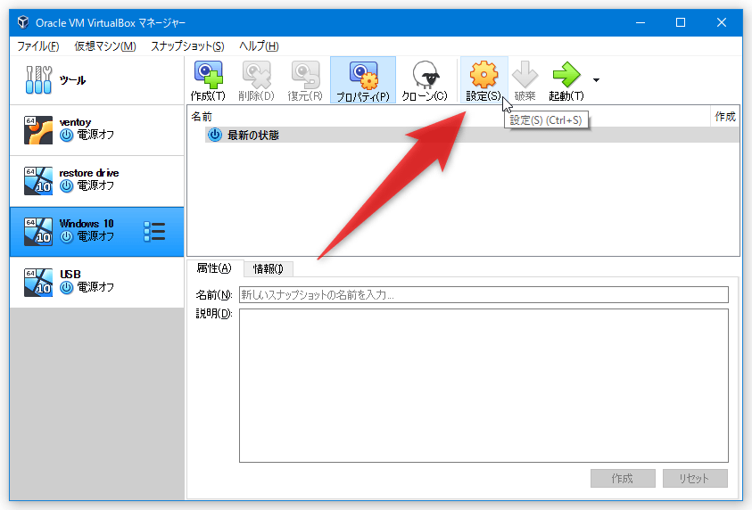Click the 説明(D) description text area
The height and width of the screenshot is (510, 752).
(483, 385)
